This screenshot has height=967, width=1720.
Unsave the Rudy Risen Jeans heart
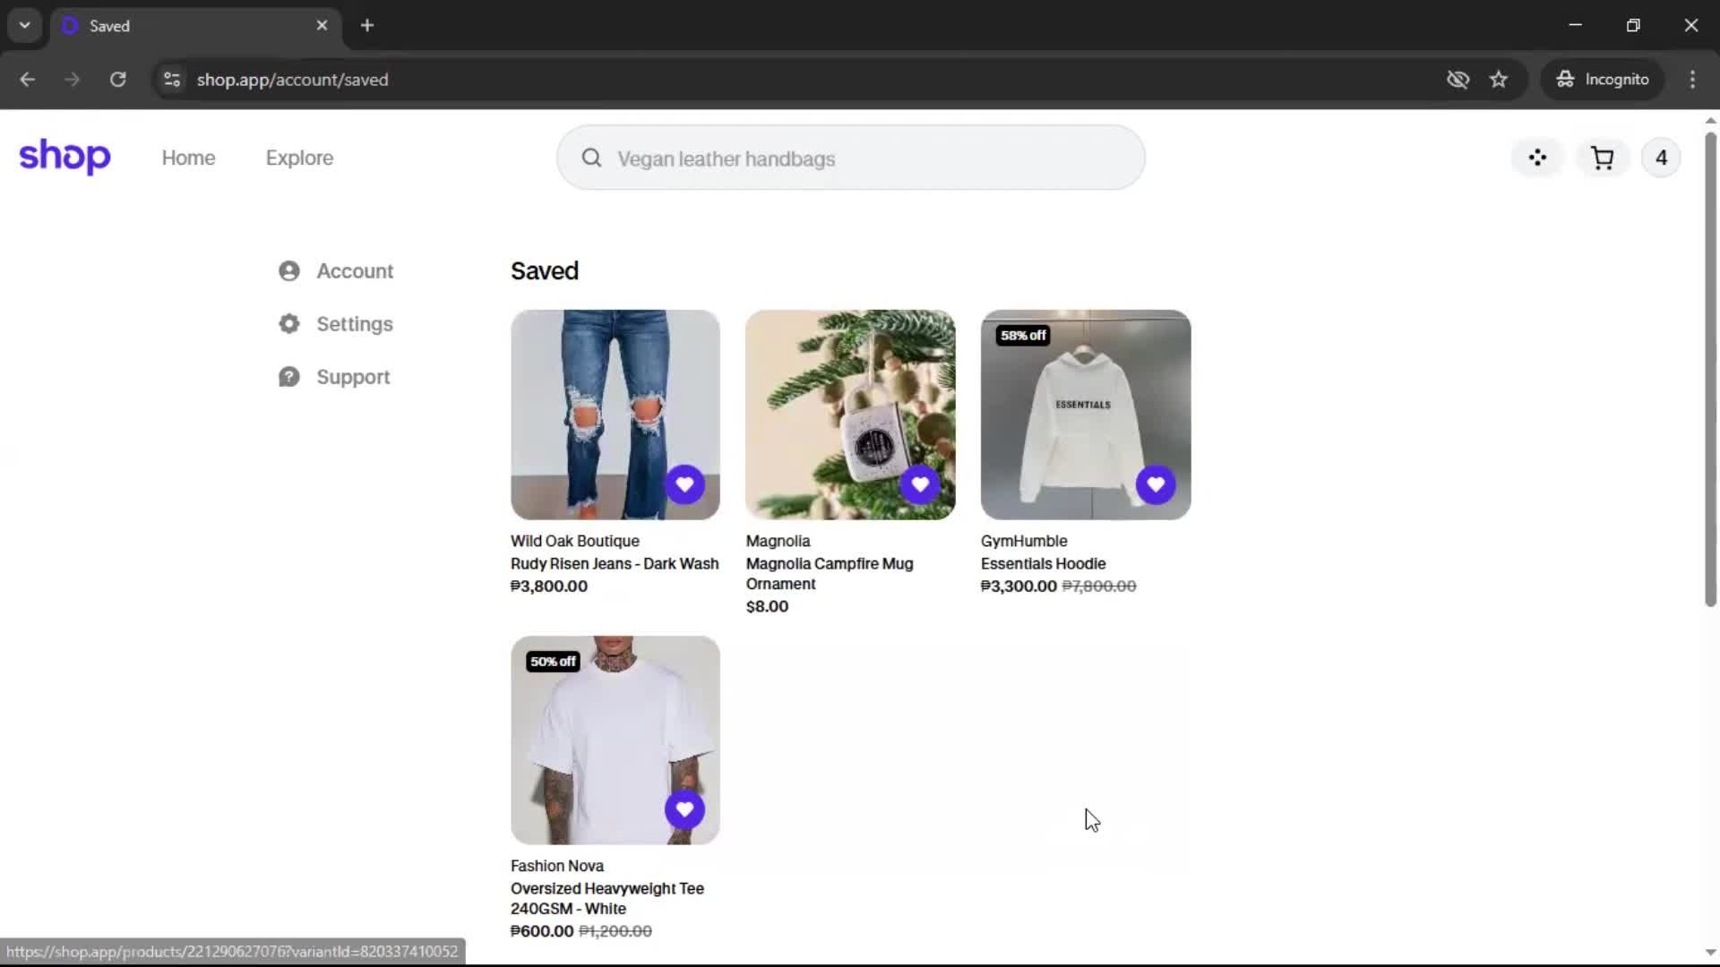684,484
